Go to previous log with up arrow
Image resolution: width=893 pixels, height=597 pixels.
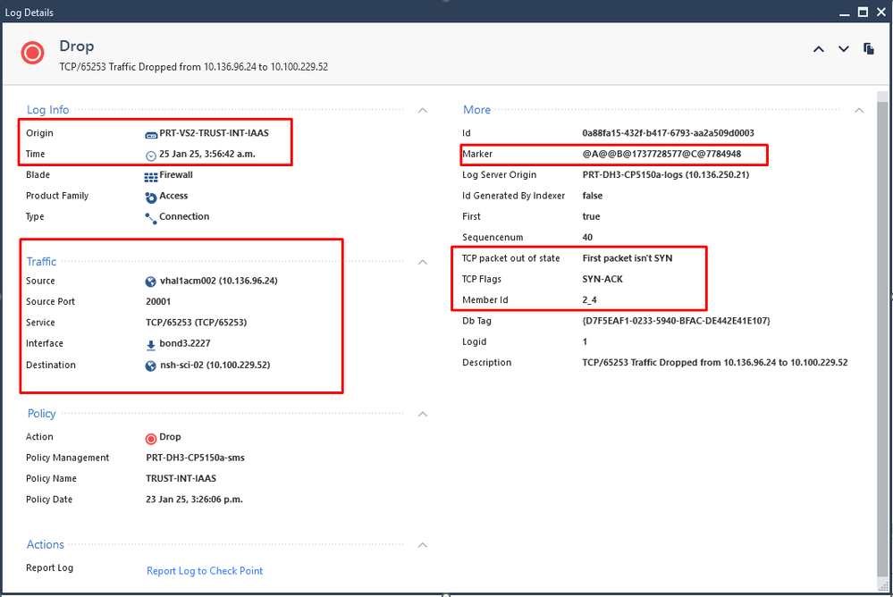818,49
